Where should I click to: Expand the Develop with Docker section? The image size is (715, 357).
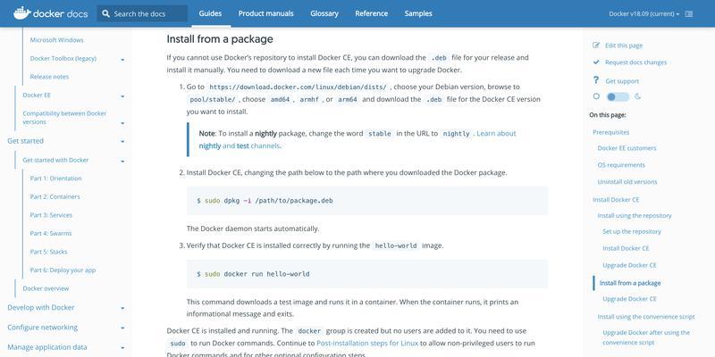pyautogui.click(x=122, y=308)
